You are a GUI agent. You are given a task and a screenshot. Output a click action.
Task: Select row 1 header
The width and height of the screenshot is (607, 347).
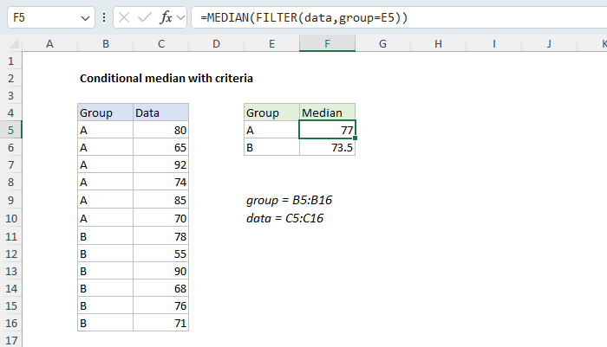[x=10, y=61]
